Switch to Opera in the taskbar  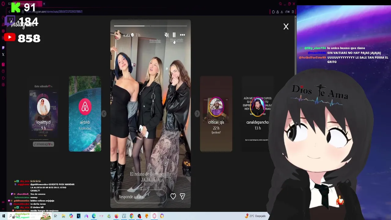click(154, 216)
